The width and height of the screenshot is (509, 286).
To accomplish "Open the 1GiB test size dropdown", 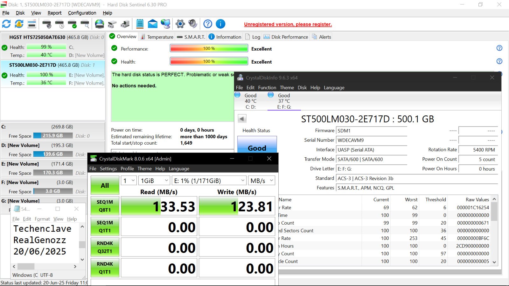I will [x=154, y=180].
